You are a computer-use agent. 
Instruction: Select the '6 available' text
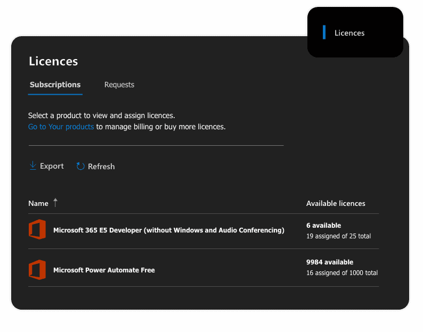coord(323,225)
